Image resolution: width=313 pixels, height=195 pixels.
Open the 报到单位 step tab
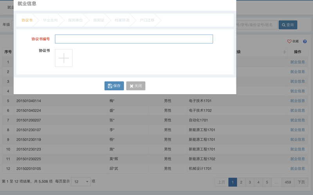coord(75,20)
